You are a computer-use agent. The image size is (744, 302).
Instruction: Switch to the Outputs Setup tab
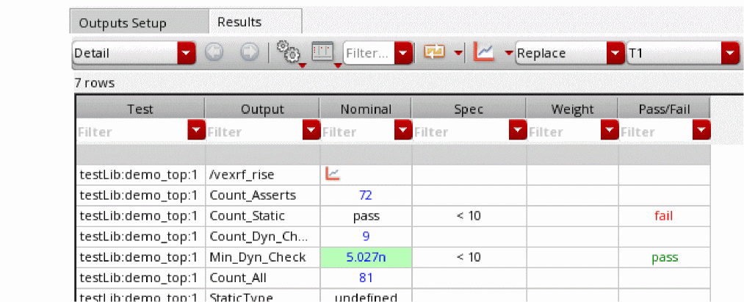click(123, 24)
